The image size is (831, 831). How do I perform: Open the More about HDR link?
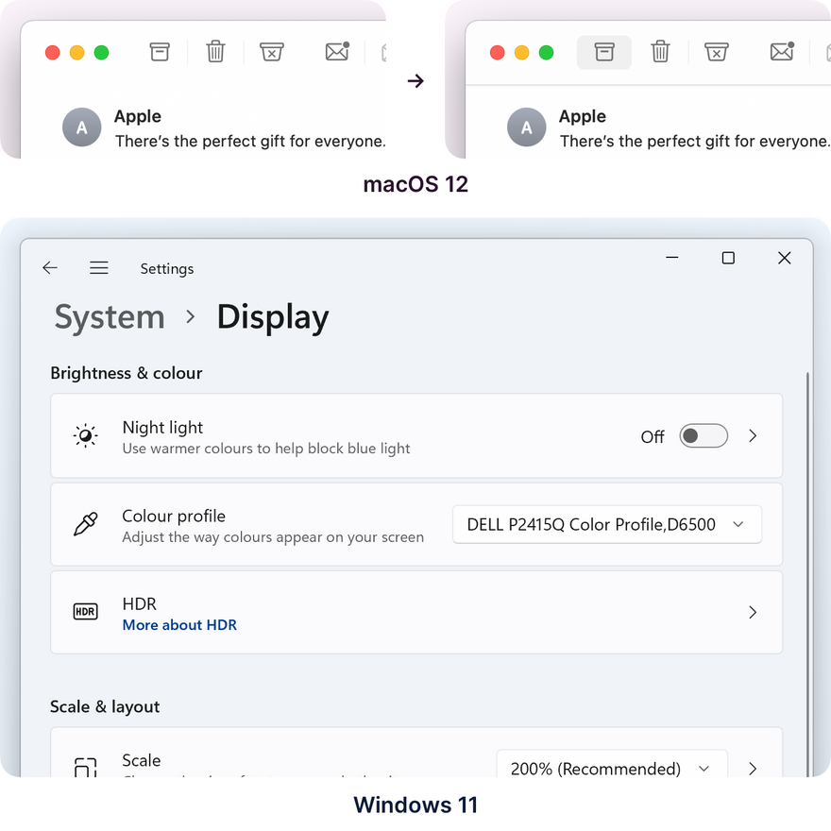tap(179, 625)
